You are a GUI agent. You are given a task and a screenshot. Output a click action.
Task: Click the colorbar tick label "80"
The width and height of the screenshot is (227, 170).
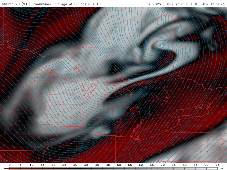tap(185, 165)
